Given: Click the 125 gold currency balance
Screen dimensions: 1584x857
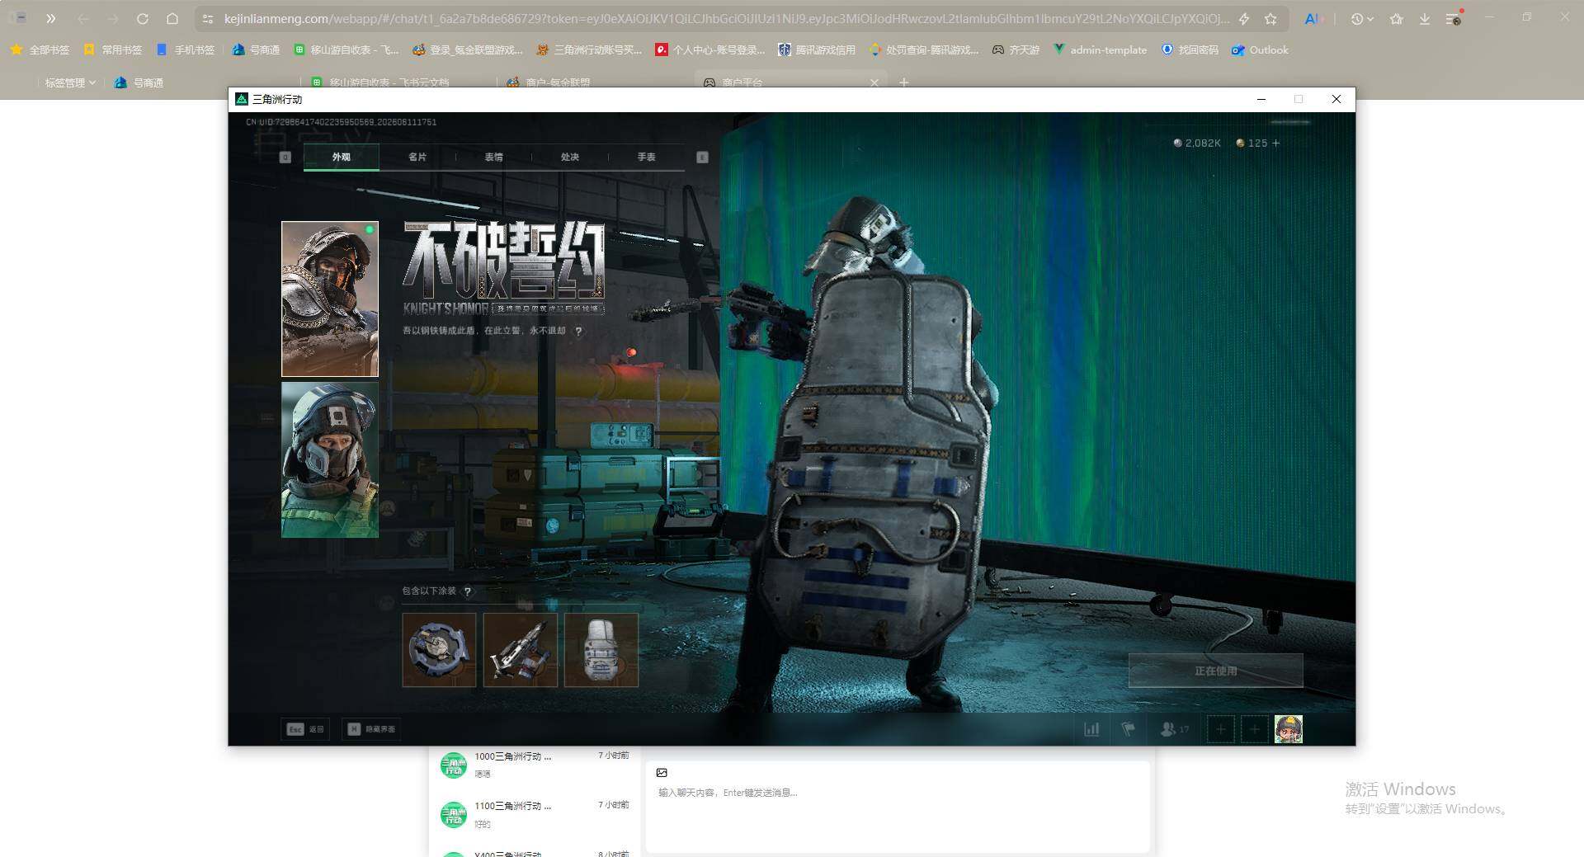Looking at the screenshot, I should pos(1252,144).
